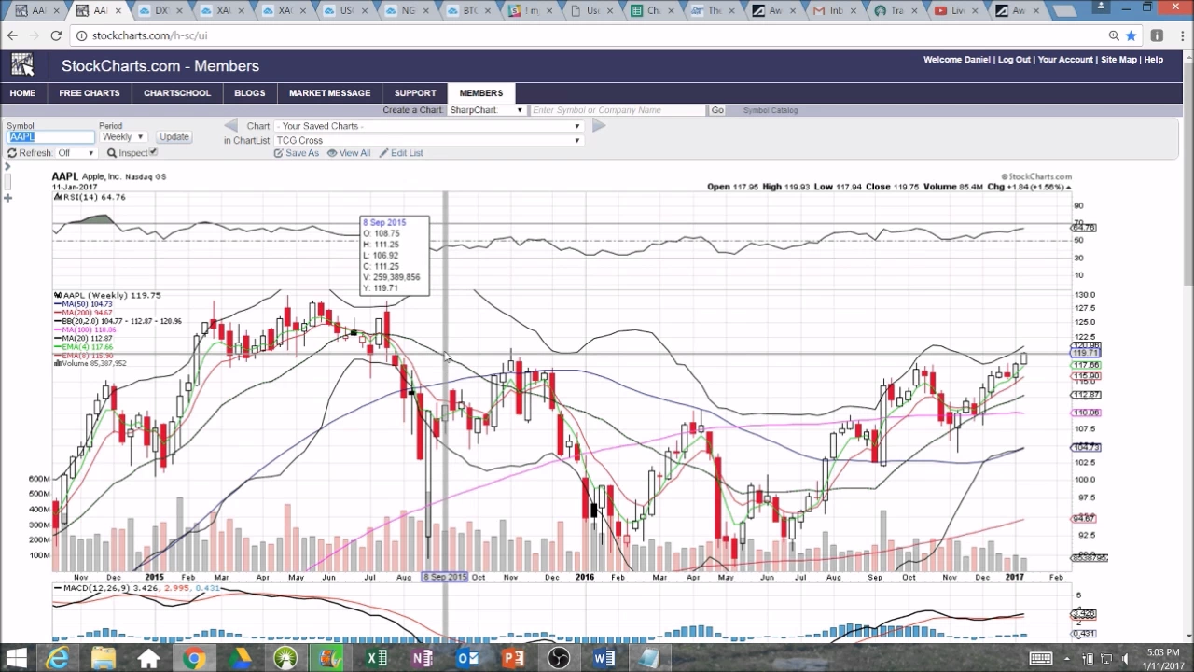Collapse chart header triangle near Chg
This screenshot has width=1194, height=672.
[1068, 188]
